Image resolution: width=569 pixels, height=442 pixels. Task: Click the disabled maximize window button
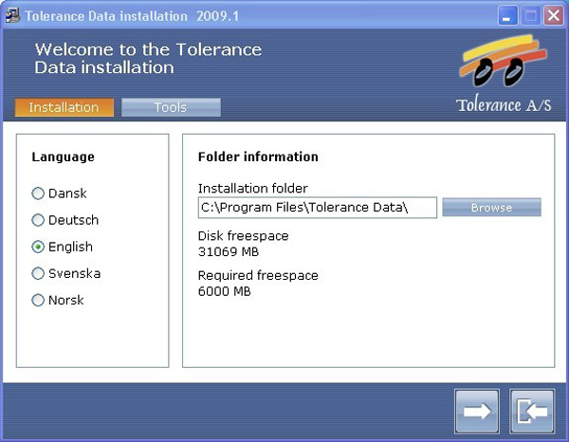point(530,15)
